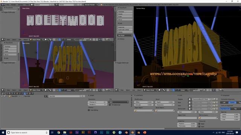Browse font data icon left of Text.006 field
Viewport: 241px width, 135px height.
(x=46, y=96)
